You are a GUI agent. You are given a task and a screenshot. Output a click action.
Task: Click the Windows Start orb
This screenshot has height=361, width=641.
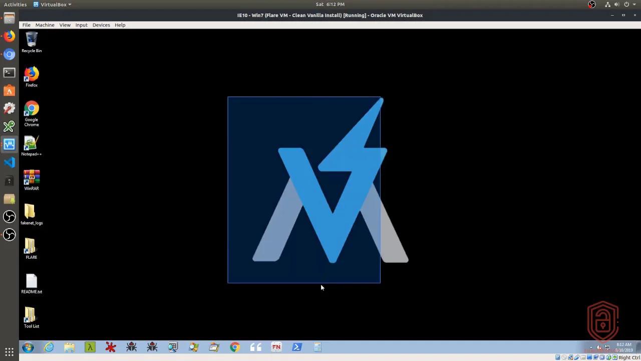28,347
